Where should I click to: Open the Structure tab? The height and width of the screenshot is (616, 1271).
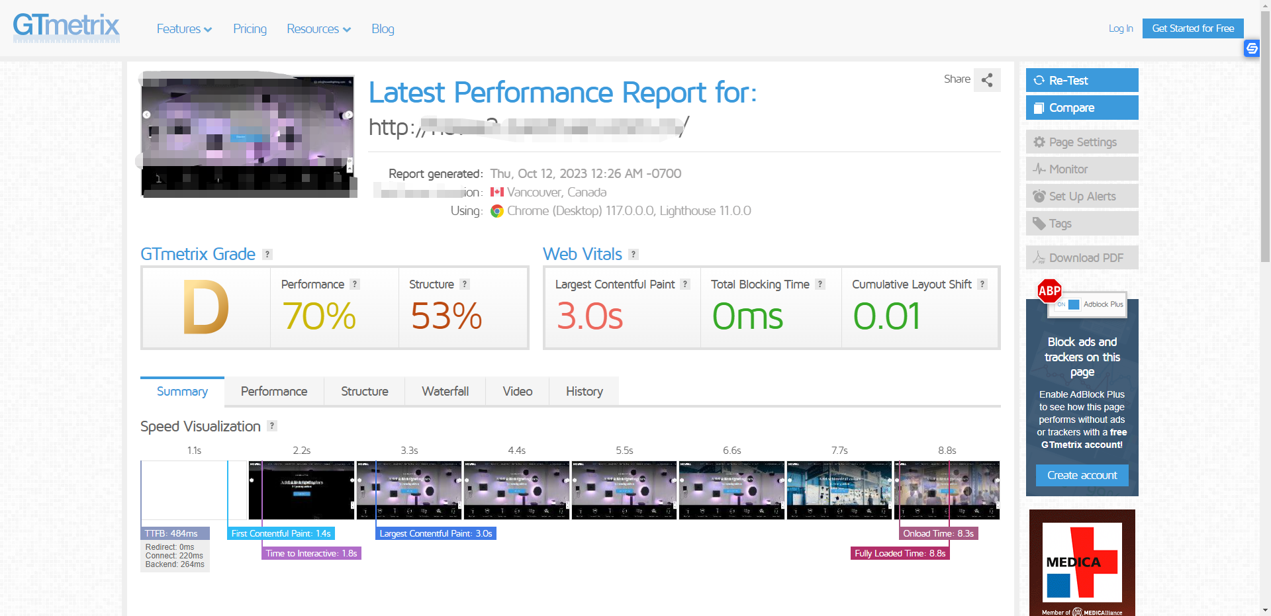364,392
